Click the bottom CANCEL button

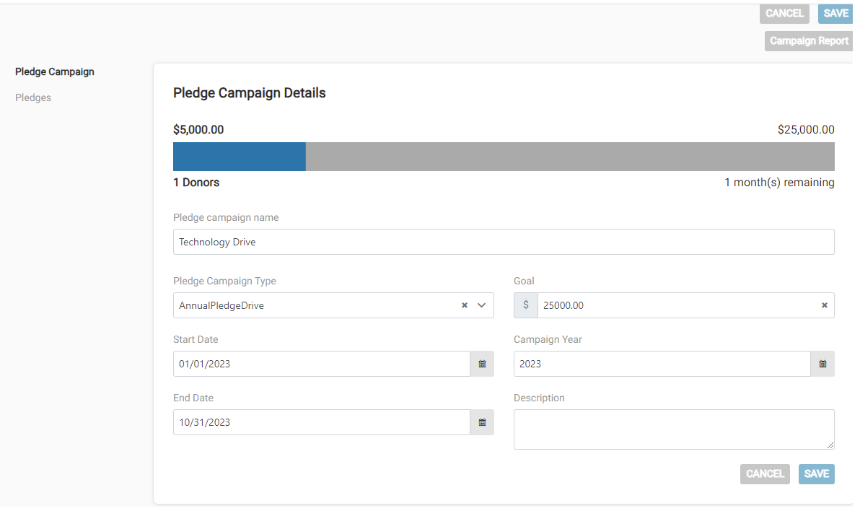765,474
